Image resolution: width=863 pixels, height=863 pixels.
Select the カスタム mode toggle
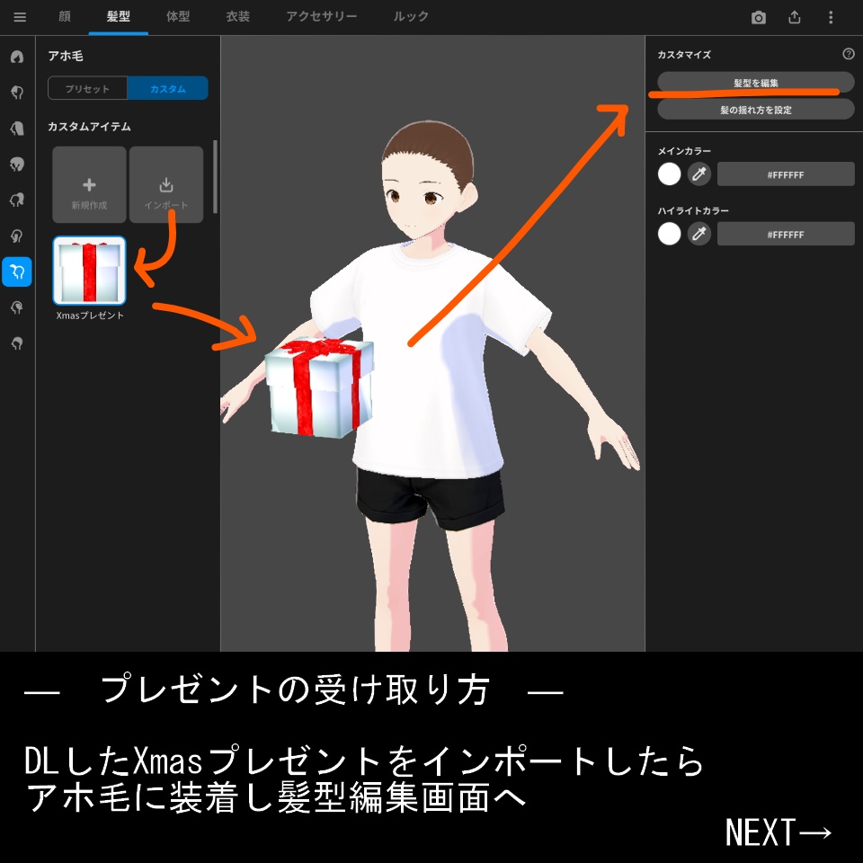pos(168,88)
